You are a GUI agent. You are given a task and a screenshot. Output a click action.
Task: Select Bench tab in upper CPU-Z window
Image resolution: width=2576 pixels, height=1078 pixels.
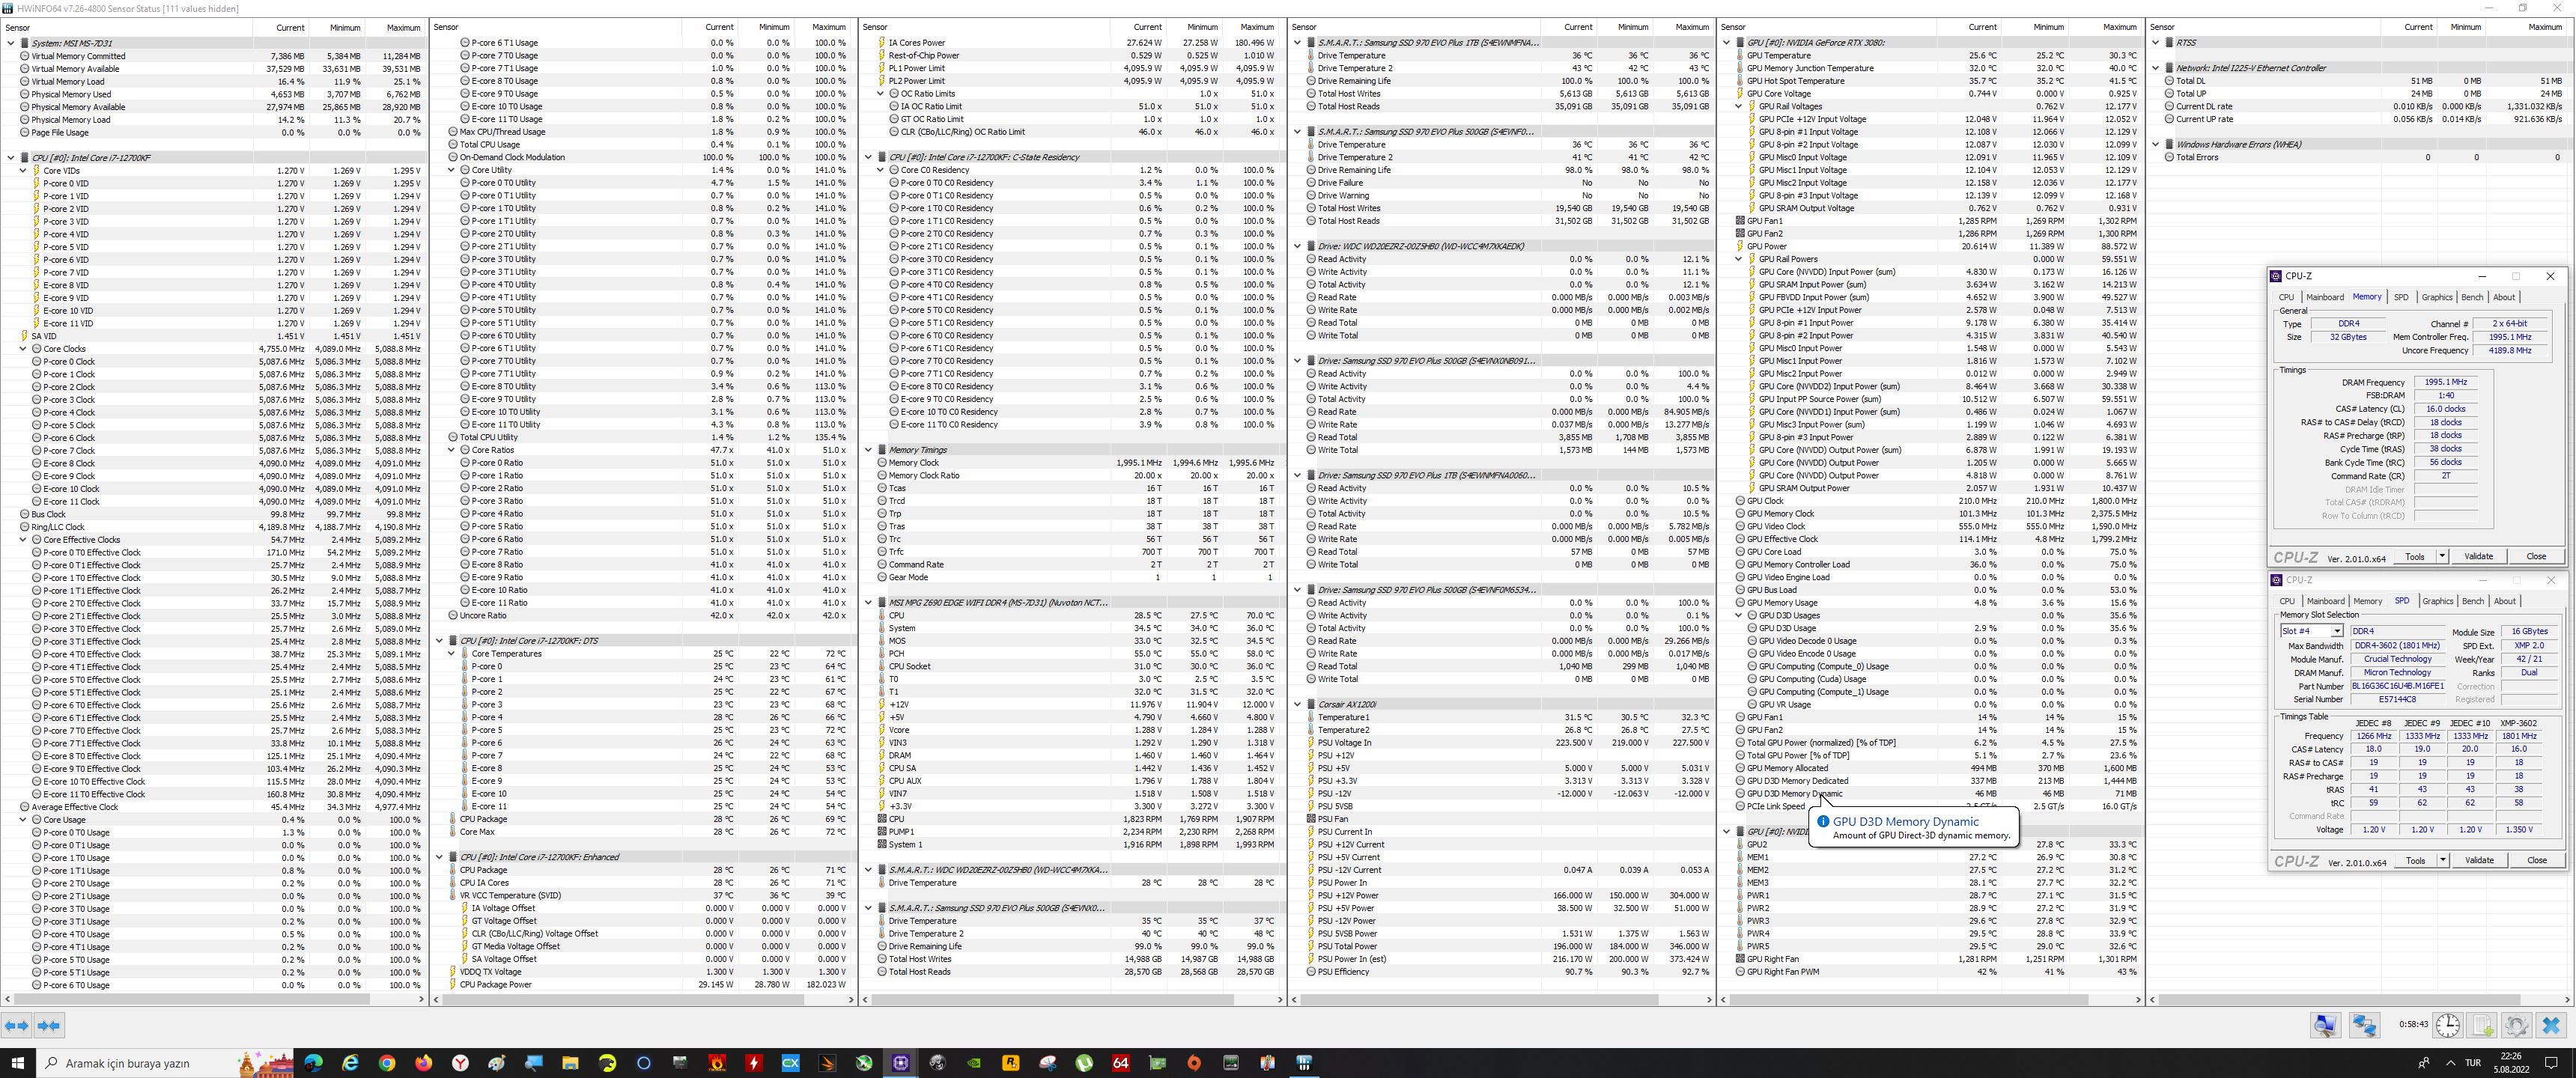click(2472, 297)
